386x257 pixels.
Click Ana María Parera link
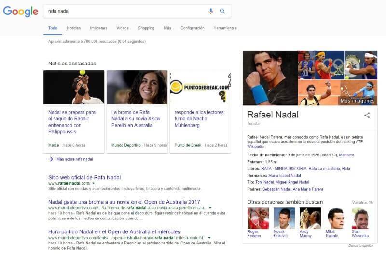coord(308,189)
